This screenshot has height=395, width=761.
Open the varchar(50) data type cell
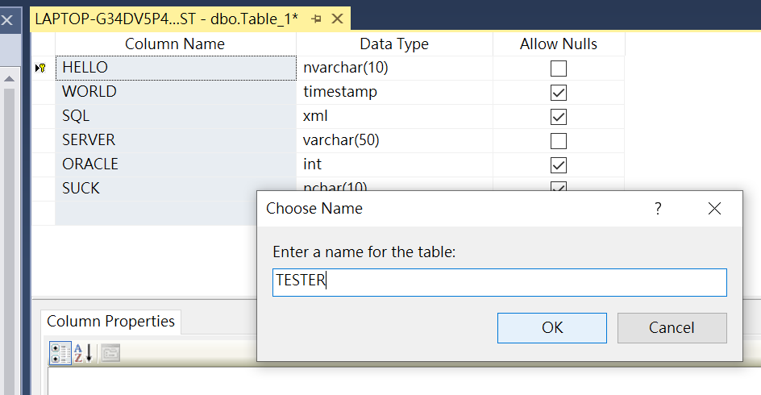tap(395, 140)
